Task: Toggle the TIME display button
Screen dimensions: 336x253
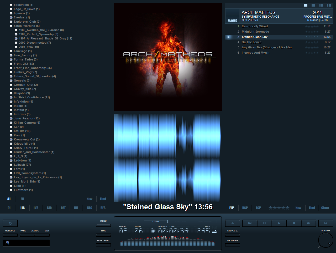Action: click(103, 235)
